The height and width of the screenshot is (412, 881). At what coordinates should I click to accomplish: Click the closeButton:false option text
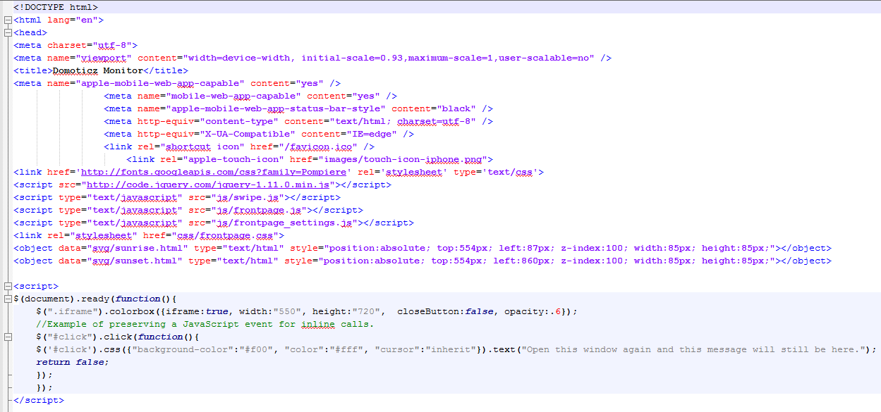tap(445, 311)
